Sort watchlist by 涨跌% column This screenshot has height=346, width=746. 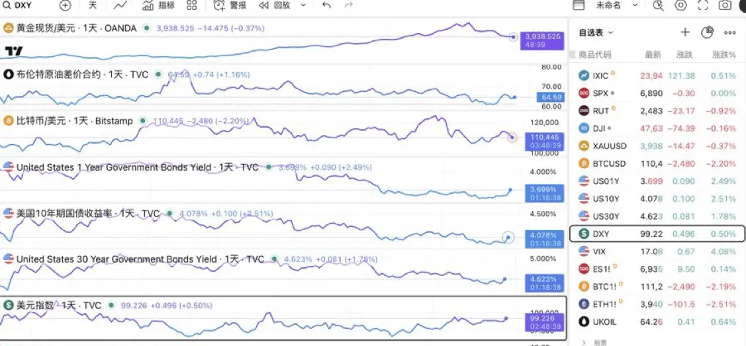724,55
